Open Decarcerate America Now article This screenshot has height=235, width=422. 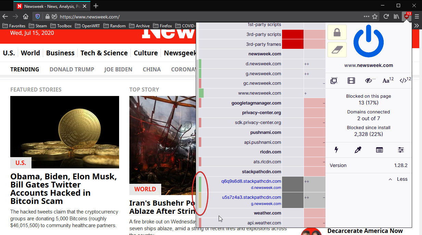365,231
